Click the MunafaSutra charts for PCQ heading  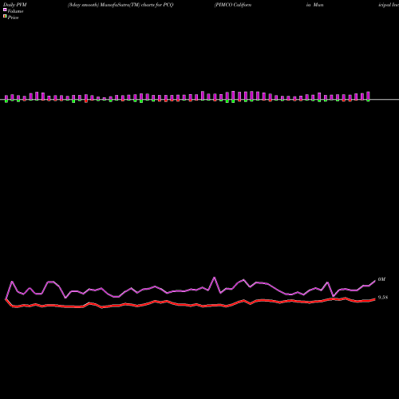pos(120,5)
